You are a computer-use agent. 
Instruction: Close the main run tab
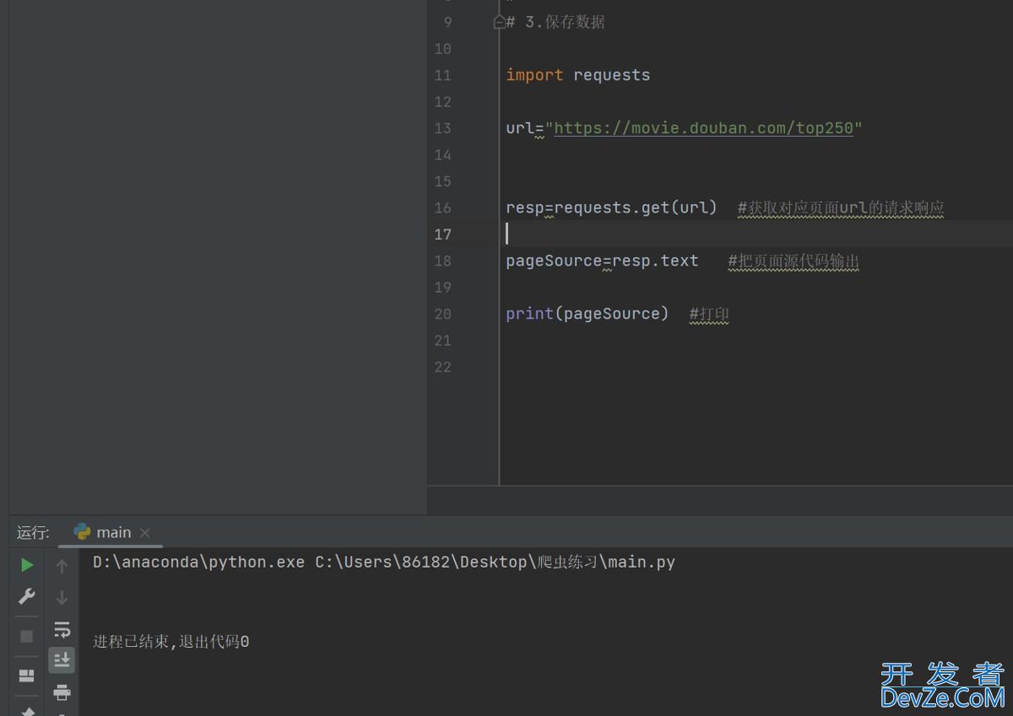point(145,532)
